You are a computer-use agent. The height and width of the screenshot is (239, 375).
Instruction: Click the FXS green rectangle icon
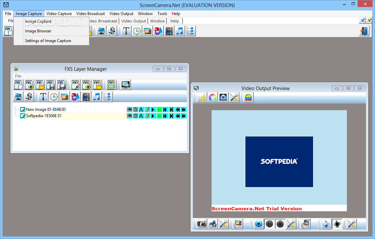pyautogui.click(x=111, y=85)
